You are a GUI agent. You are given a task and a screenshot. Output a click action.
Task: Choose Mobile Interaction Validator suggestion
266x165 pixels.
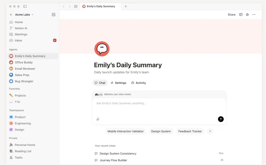click(126, 131)
